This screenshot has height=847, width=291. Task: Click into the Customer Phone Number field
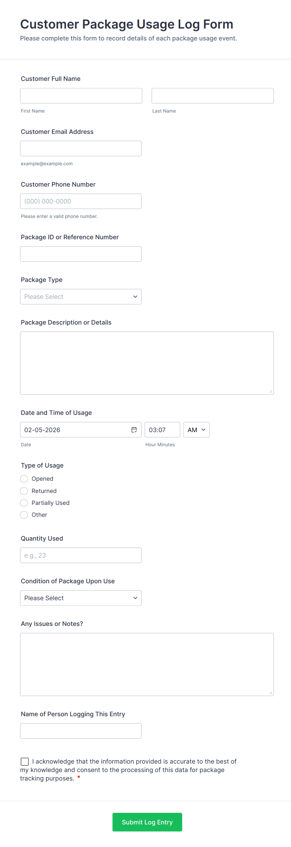81,201
